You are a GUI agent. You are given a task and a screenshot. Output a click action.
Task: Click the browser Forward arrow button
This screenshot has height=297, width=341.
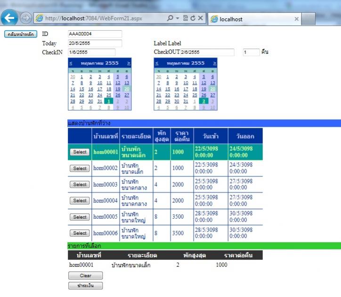tap(25, 18)
